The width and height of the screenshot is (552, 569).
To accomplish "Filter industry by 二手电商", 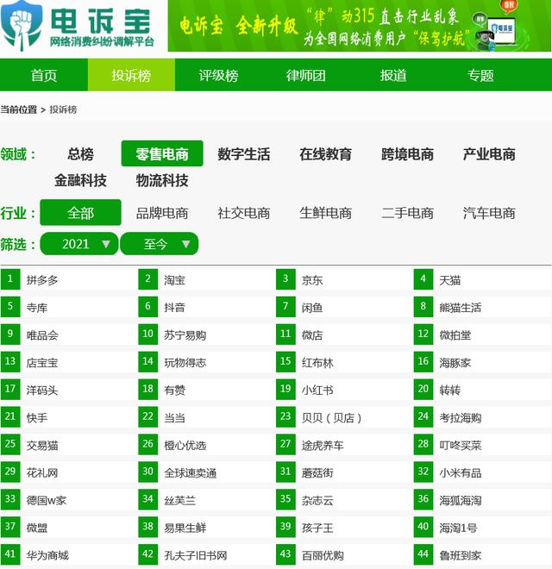I will [407, 213].
